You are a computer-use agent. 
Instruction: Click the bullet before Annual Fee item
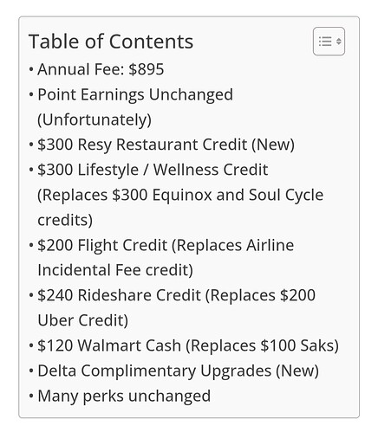[31, 69]
